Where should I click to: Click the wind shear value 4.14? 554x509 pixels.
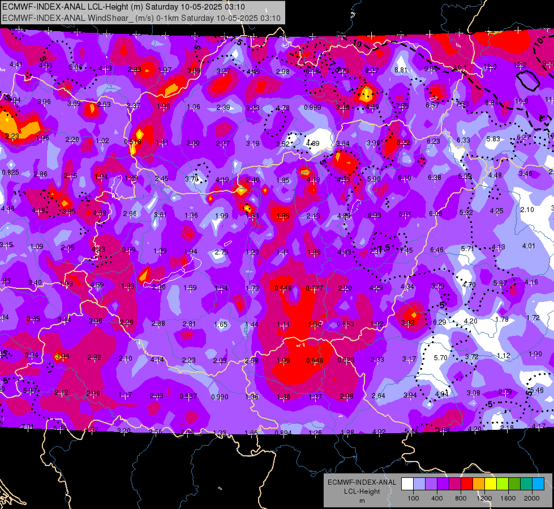(157, 360)
